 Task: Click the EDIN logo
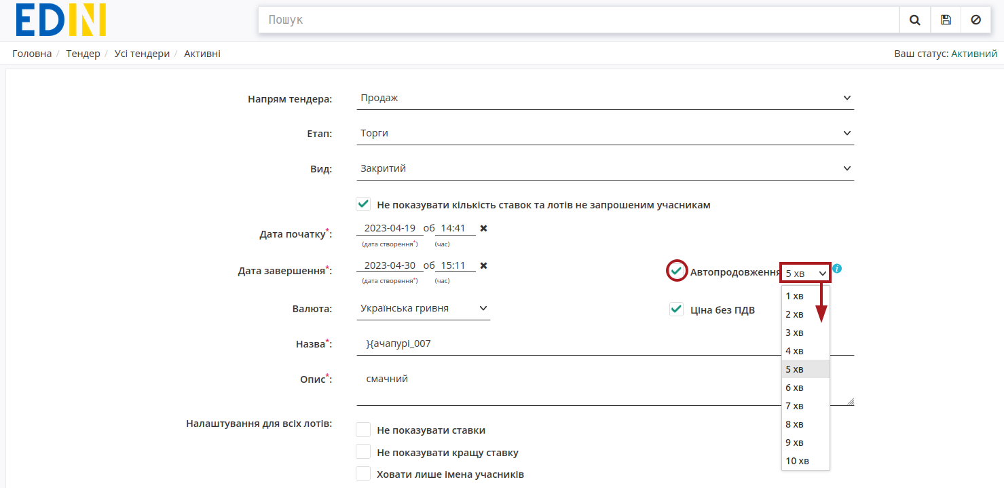[61, 20]
